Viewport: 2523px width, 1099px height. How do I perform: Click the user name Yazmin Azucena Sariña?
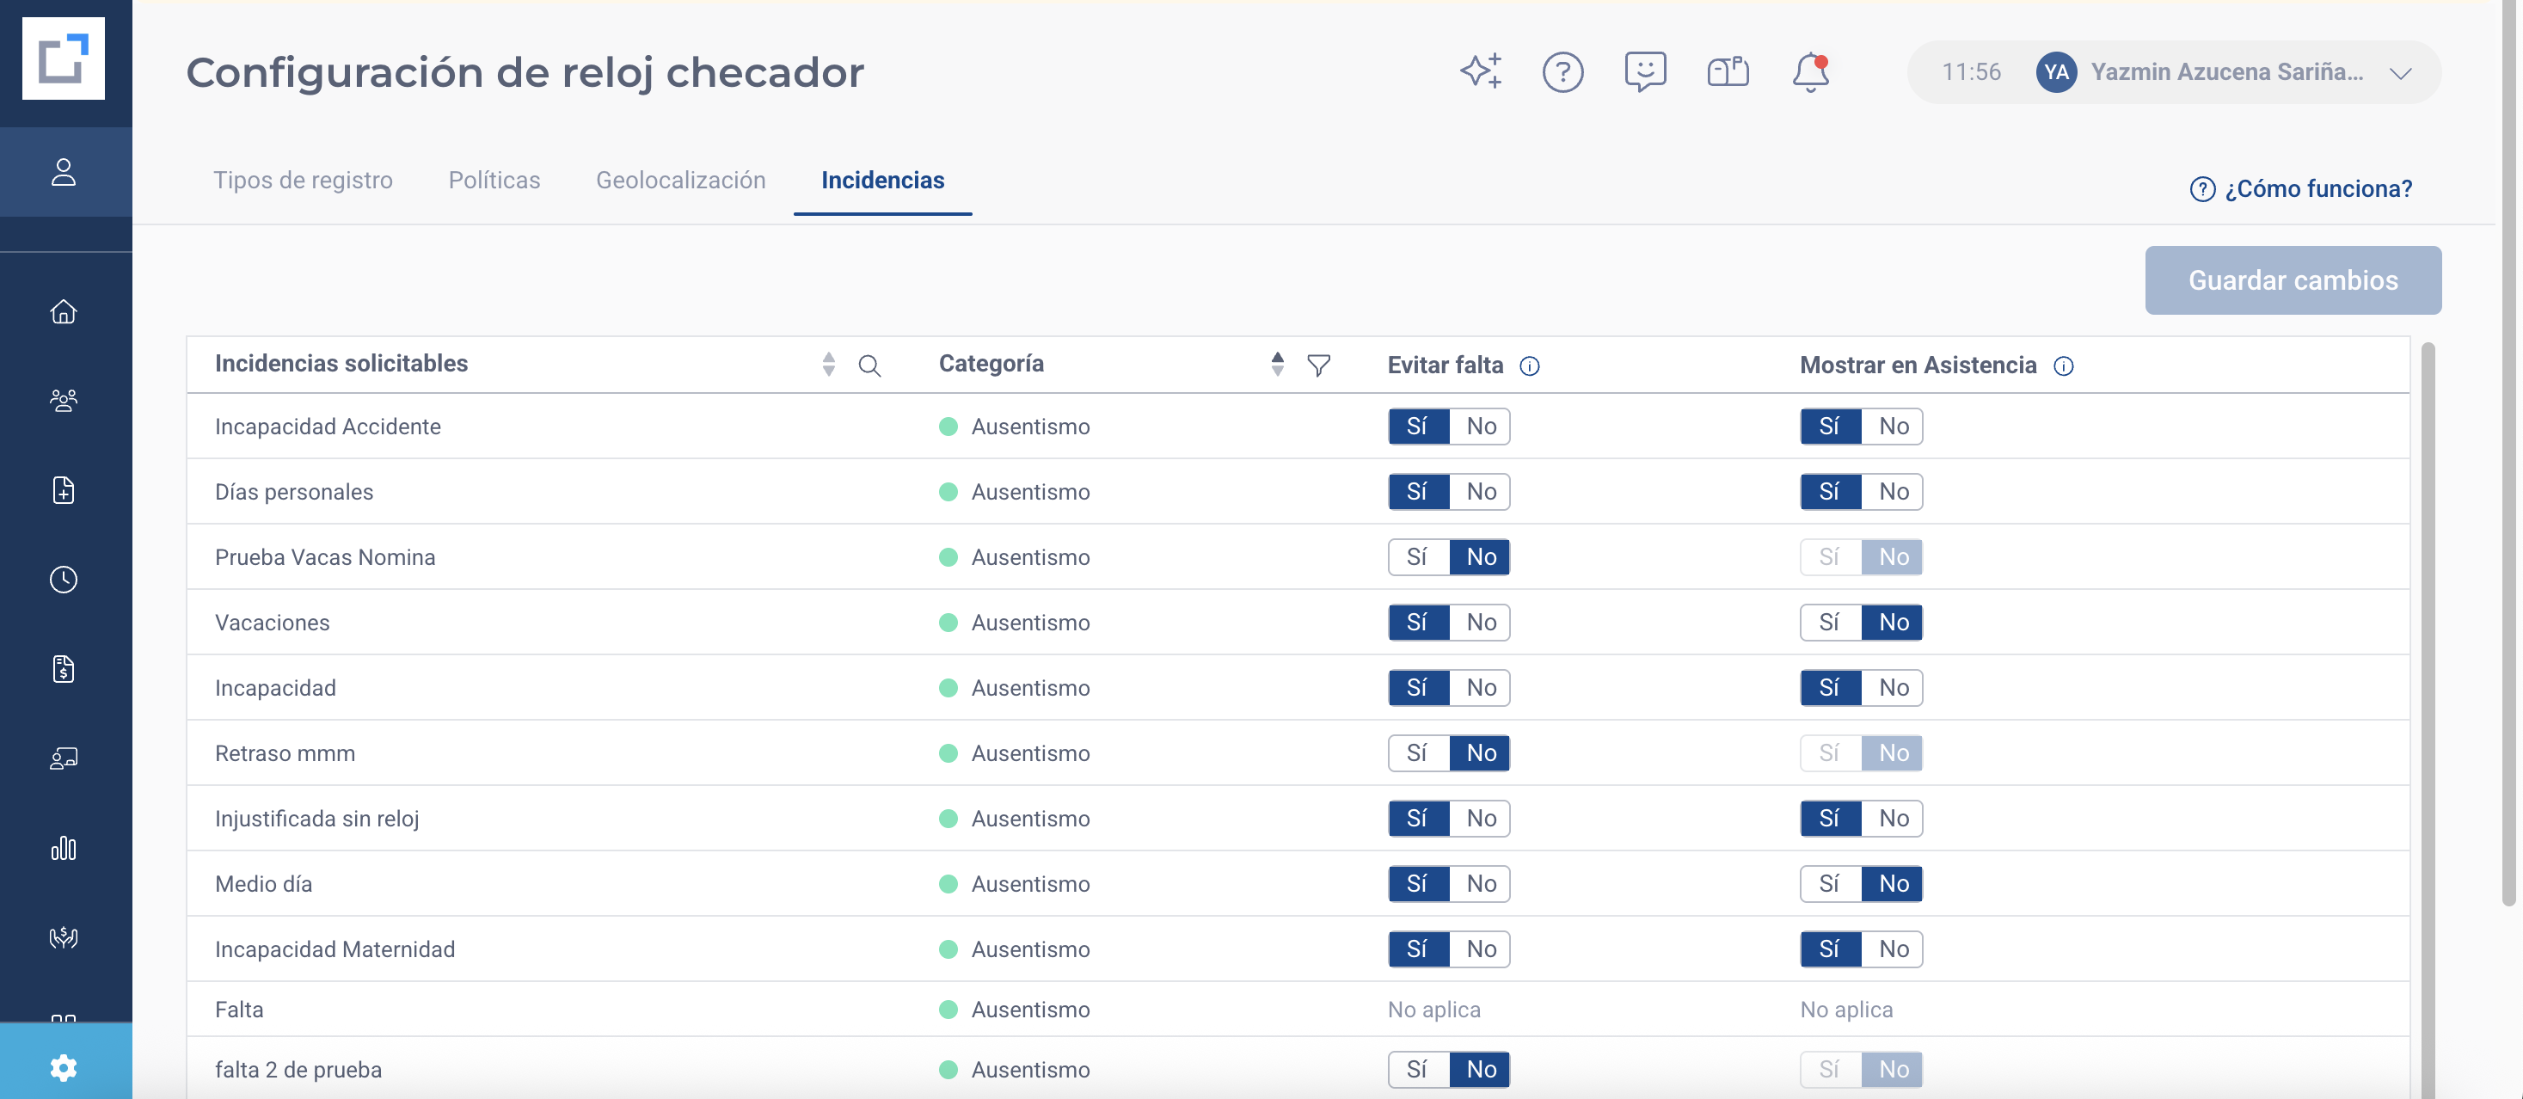click(2226, 71)
